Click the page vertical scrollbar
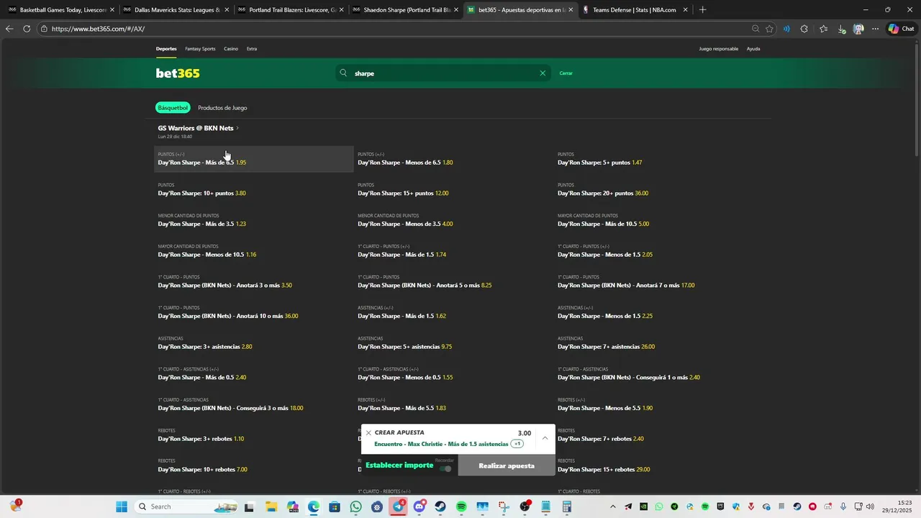Screen dimensions: 921x518 pyautogui.click(x=916, y=101)
